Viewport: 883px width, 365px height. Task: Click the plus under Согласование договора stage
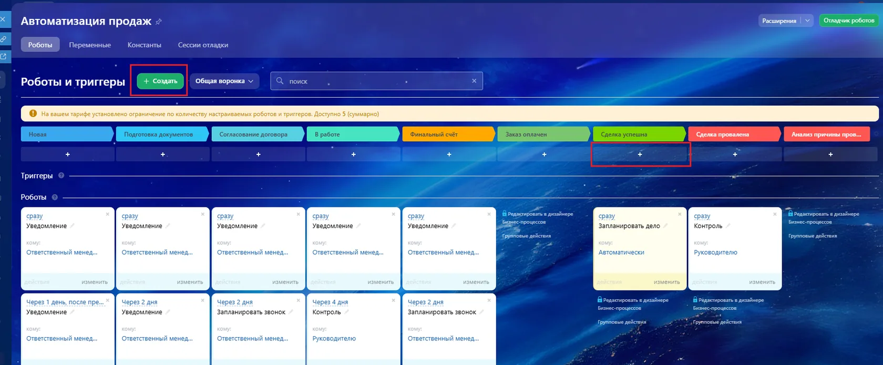[258, 154]
